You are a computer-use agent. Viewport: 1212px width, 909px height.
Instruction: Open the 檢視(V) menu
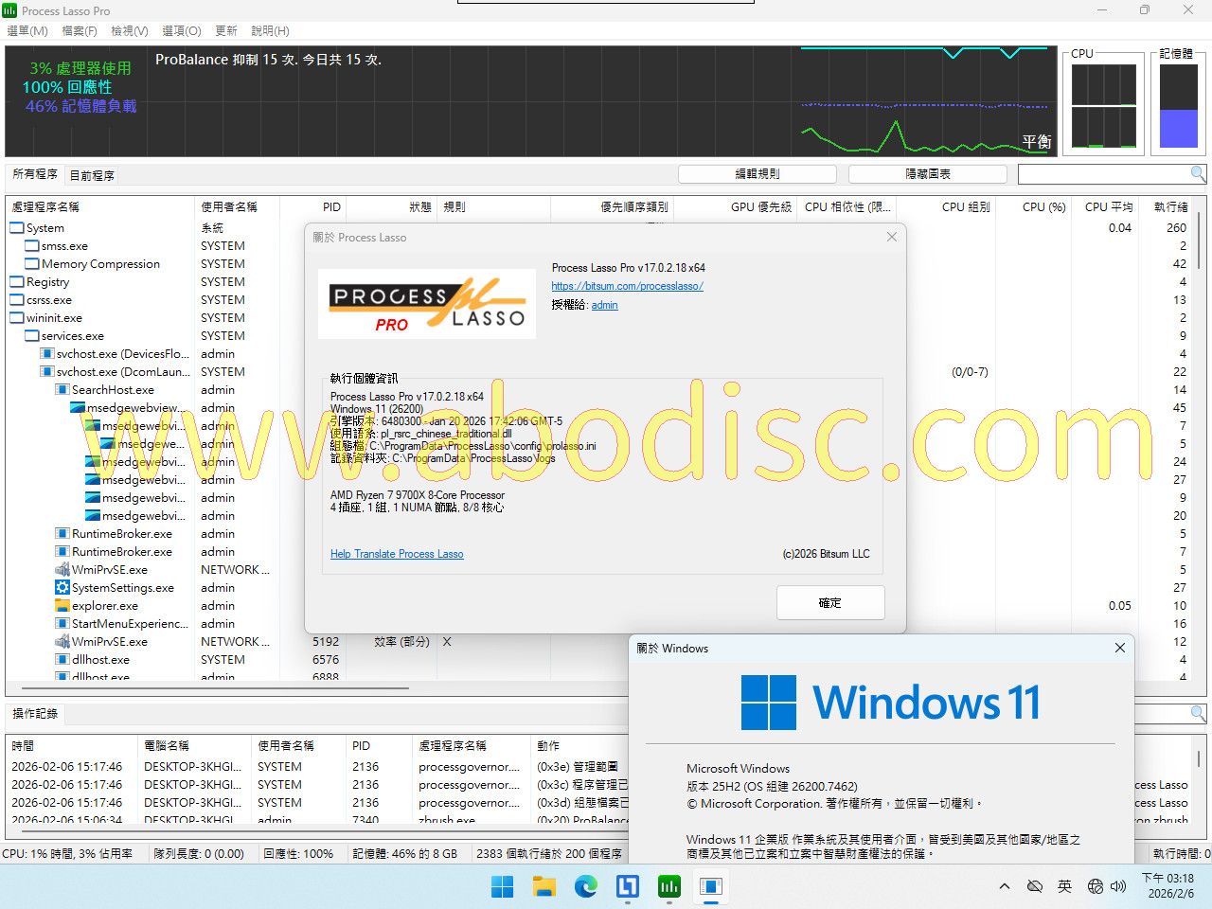tap(129, 31)
